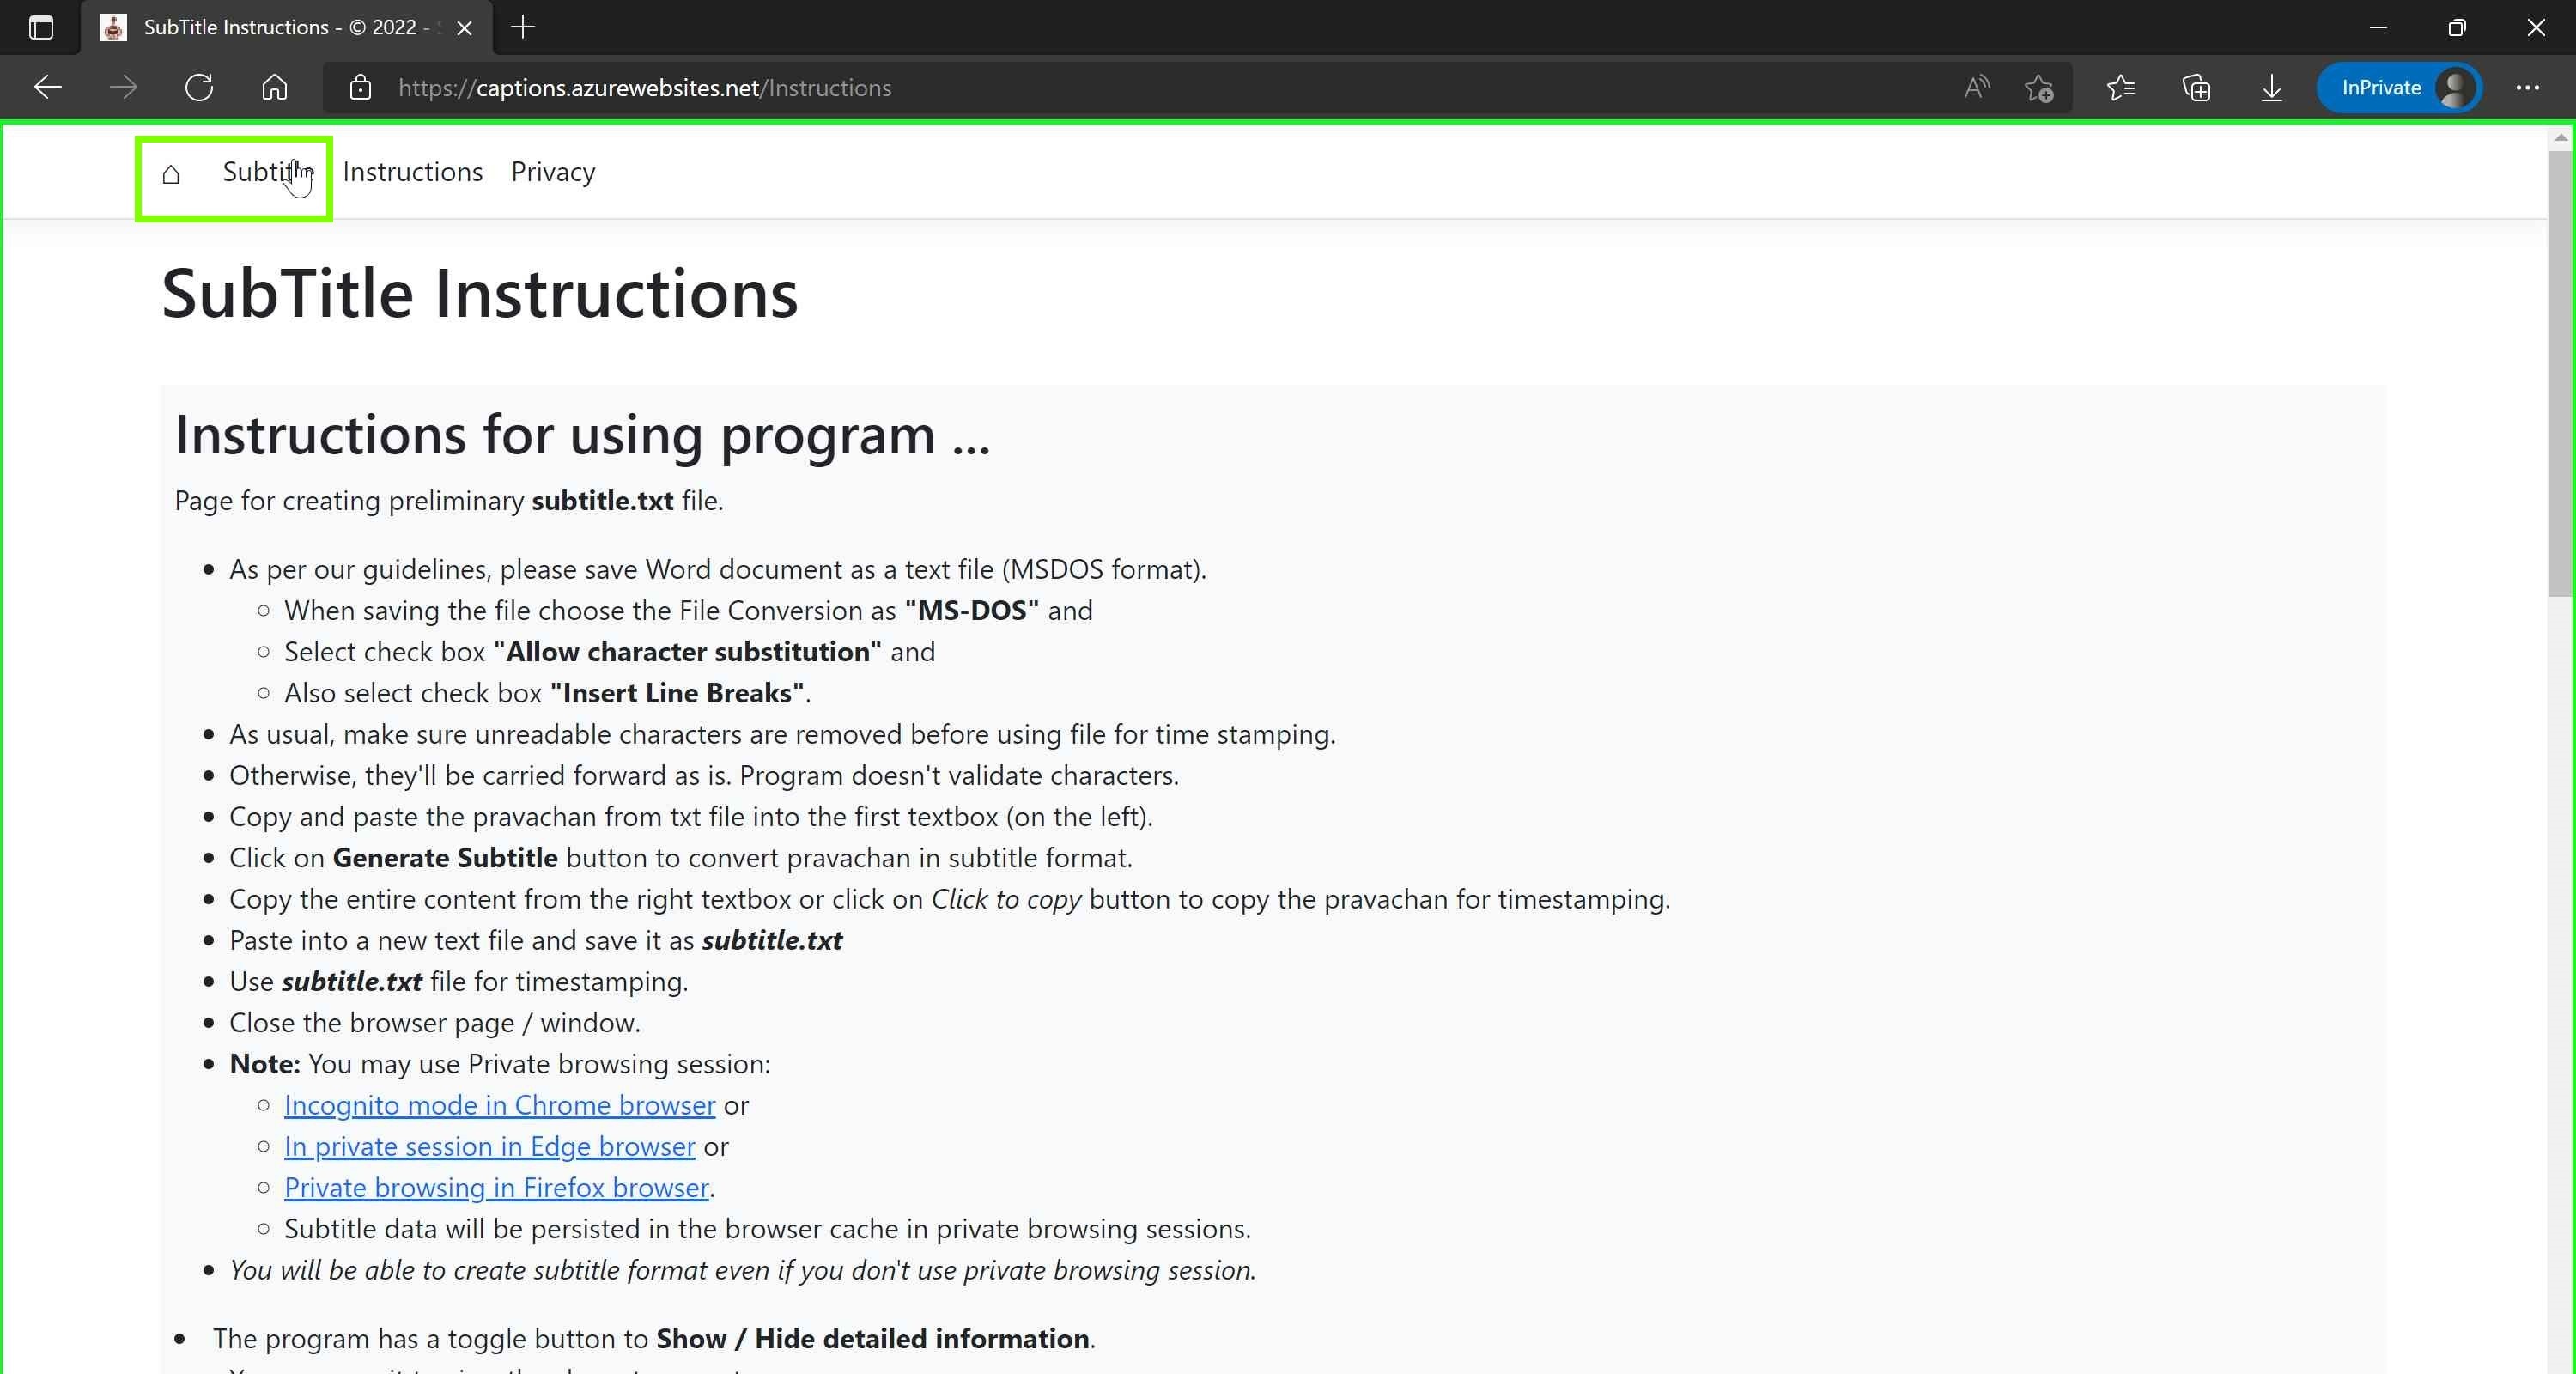Click the bold "MS-DOS" text
2576x1374 pixels.
tap(972, 610)
